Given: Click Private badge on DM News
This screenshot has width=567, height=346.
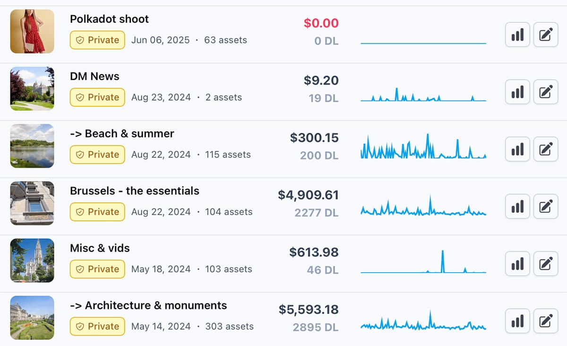Looking at the screenshot, I should point(98,97).
